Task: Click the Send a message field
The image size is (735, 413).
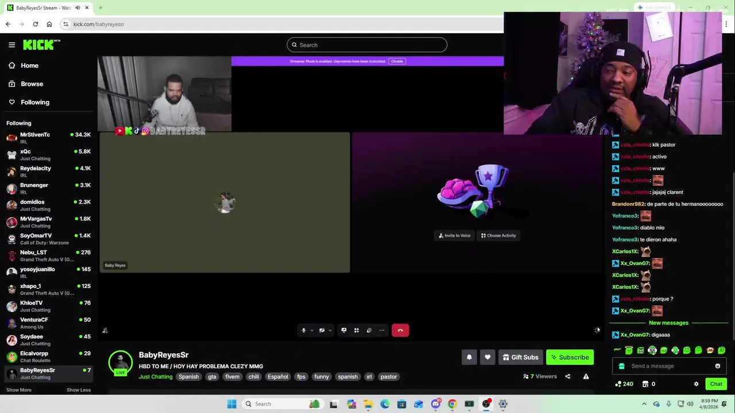Action: pyautogui.click(x=669, y=366)
